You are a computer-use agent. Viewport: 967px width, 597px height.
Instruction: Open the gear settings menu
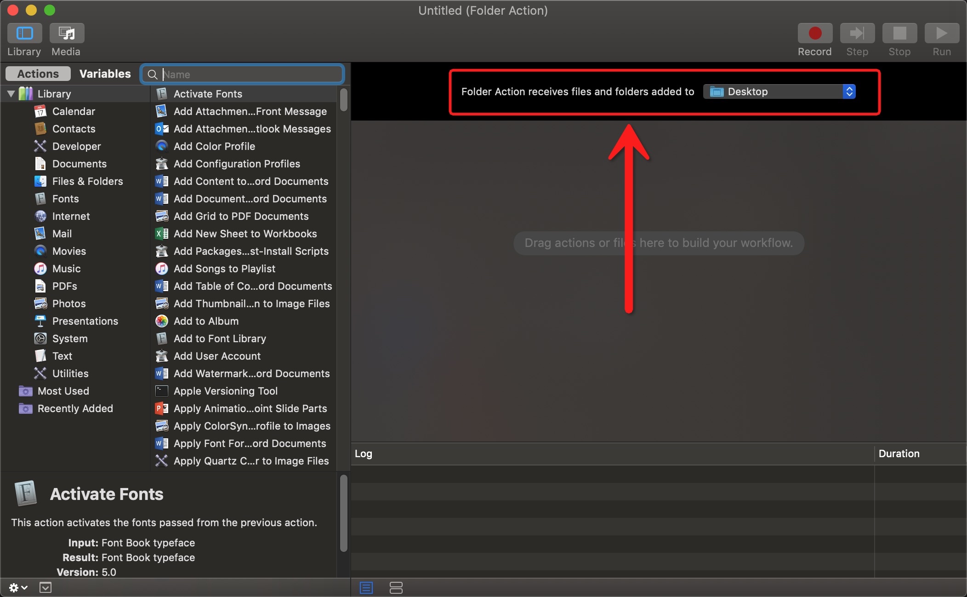coord(17,587)
